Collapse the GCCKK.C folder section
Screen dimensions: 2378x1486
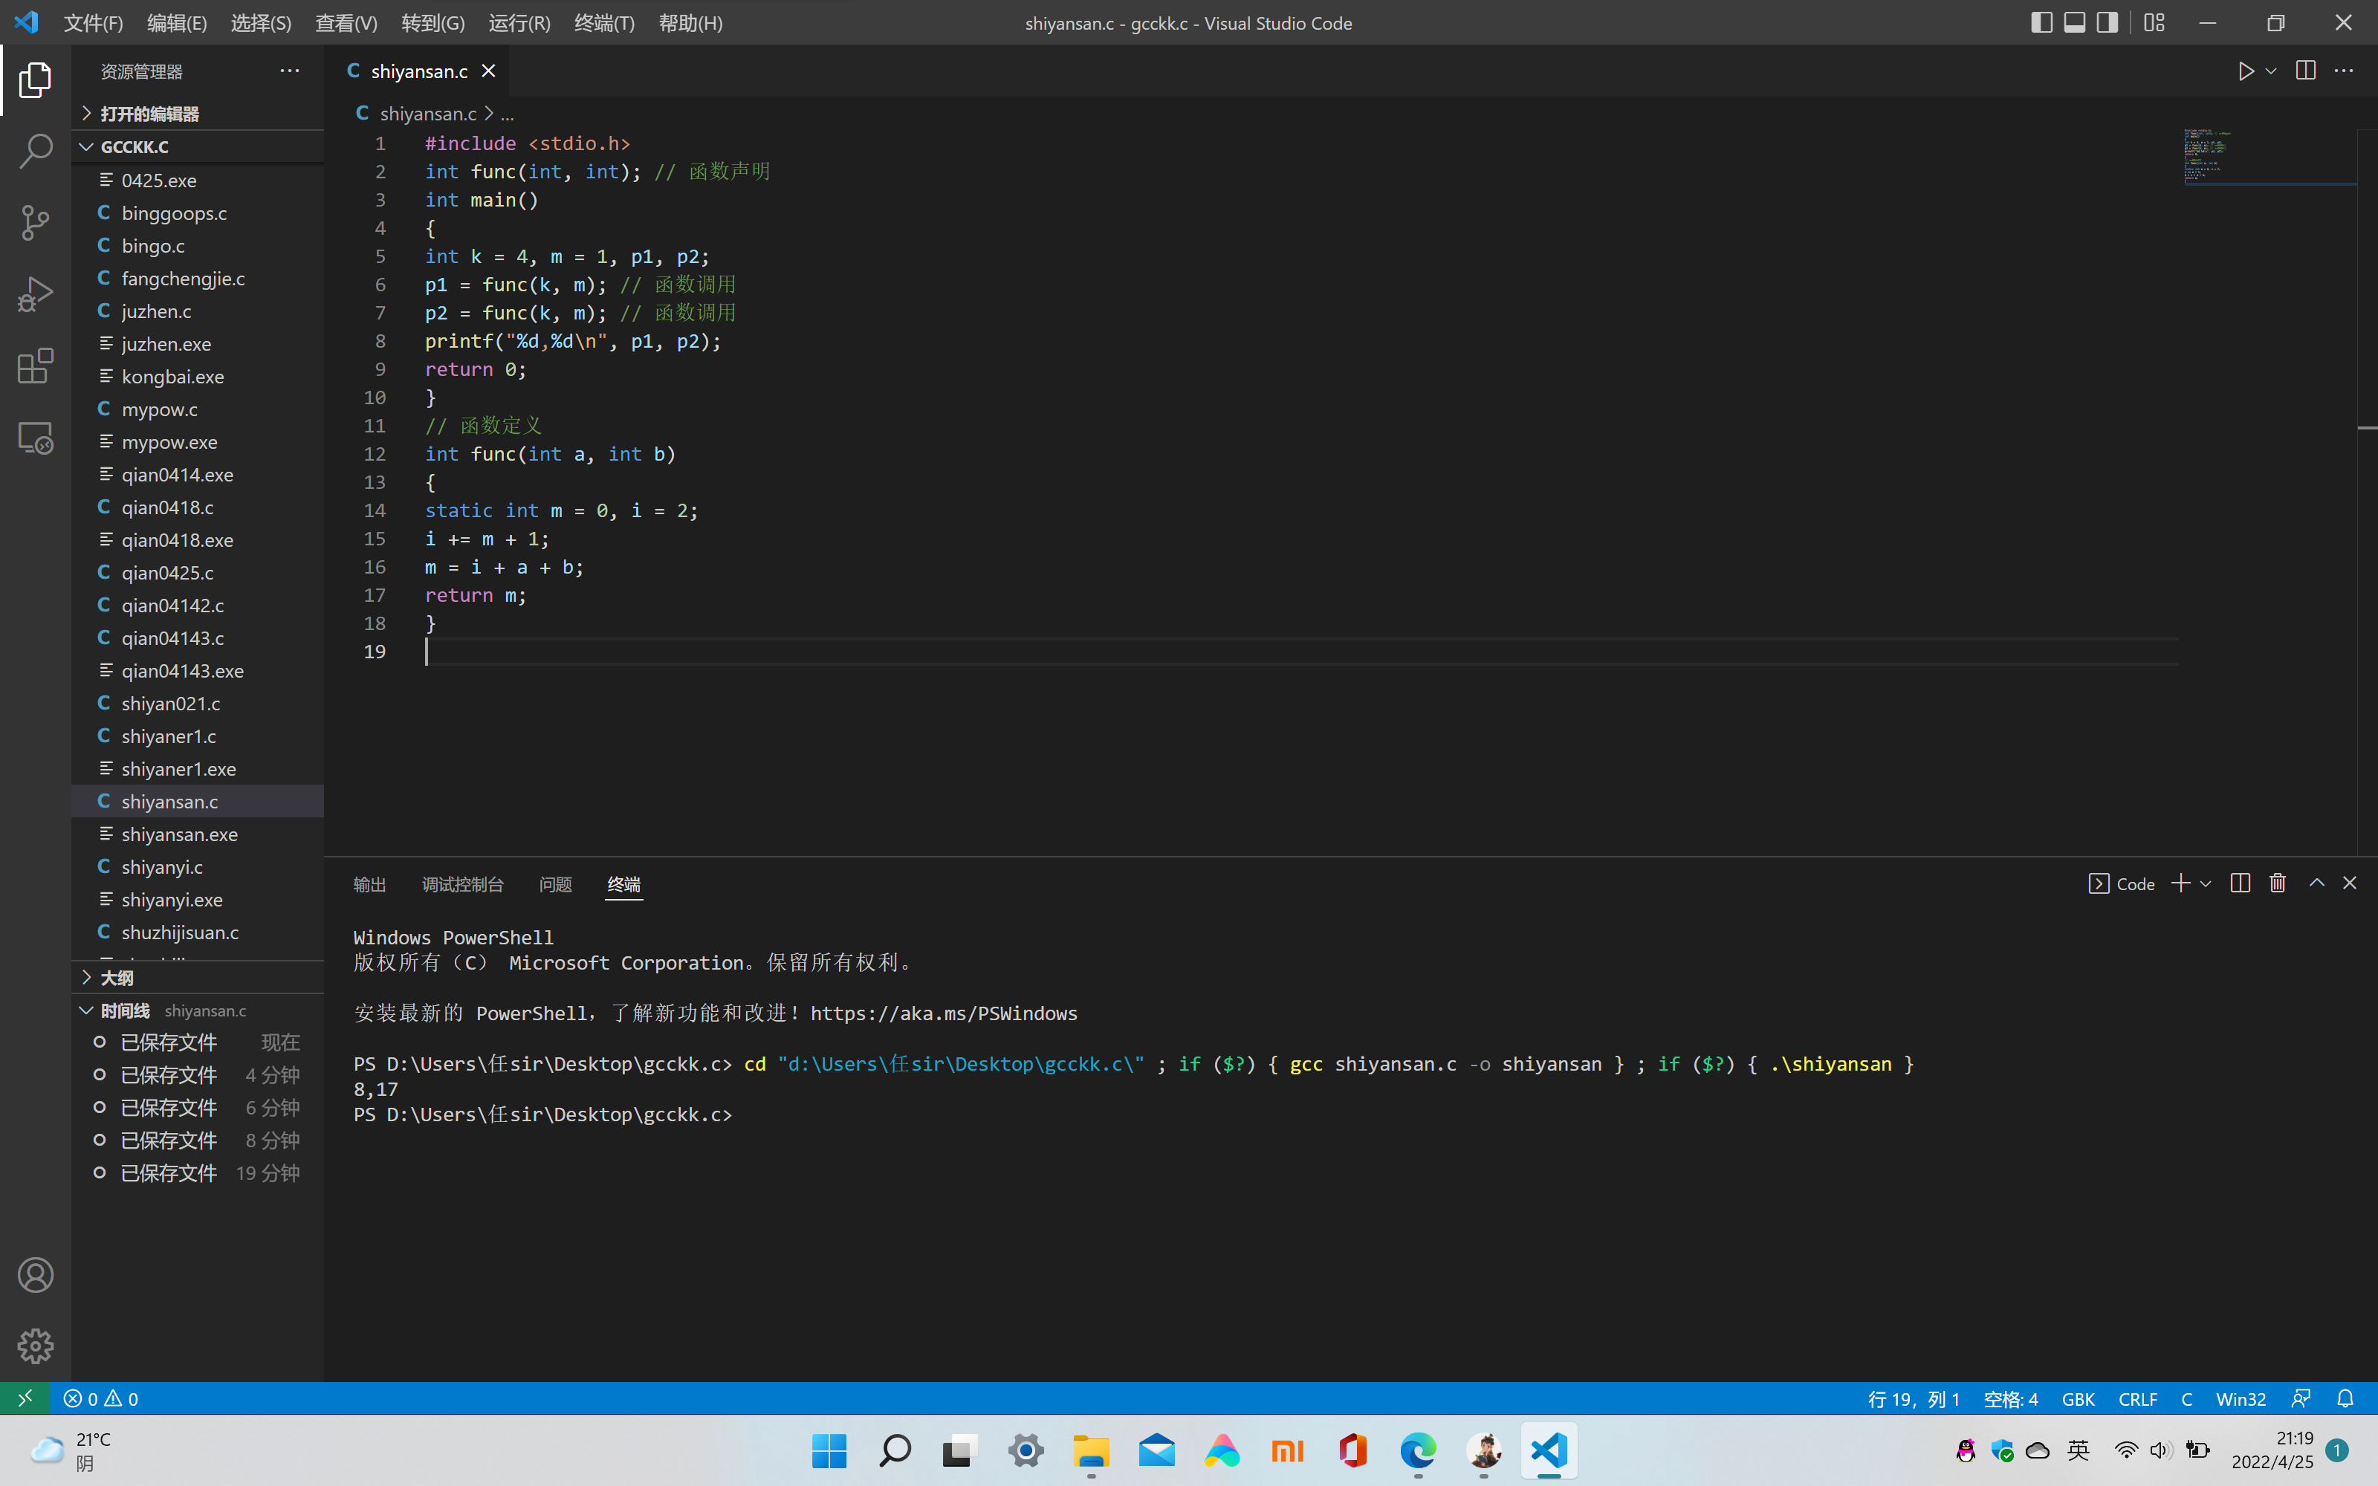click(x=198, y=146)
